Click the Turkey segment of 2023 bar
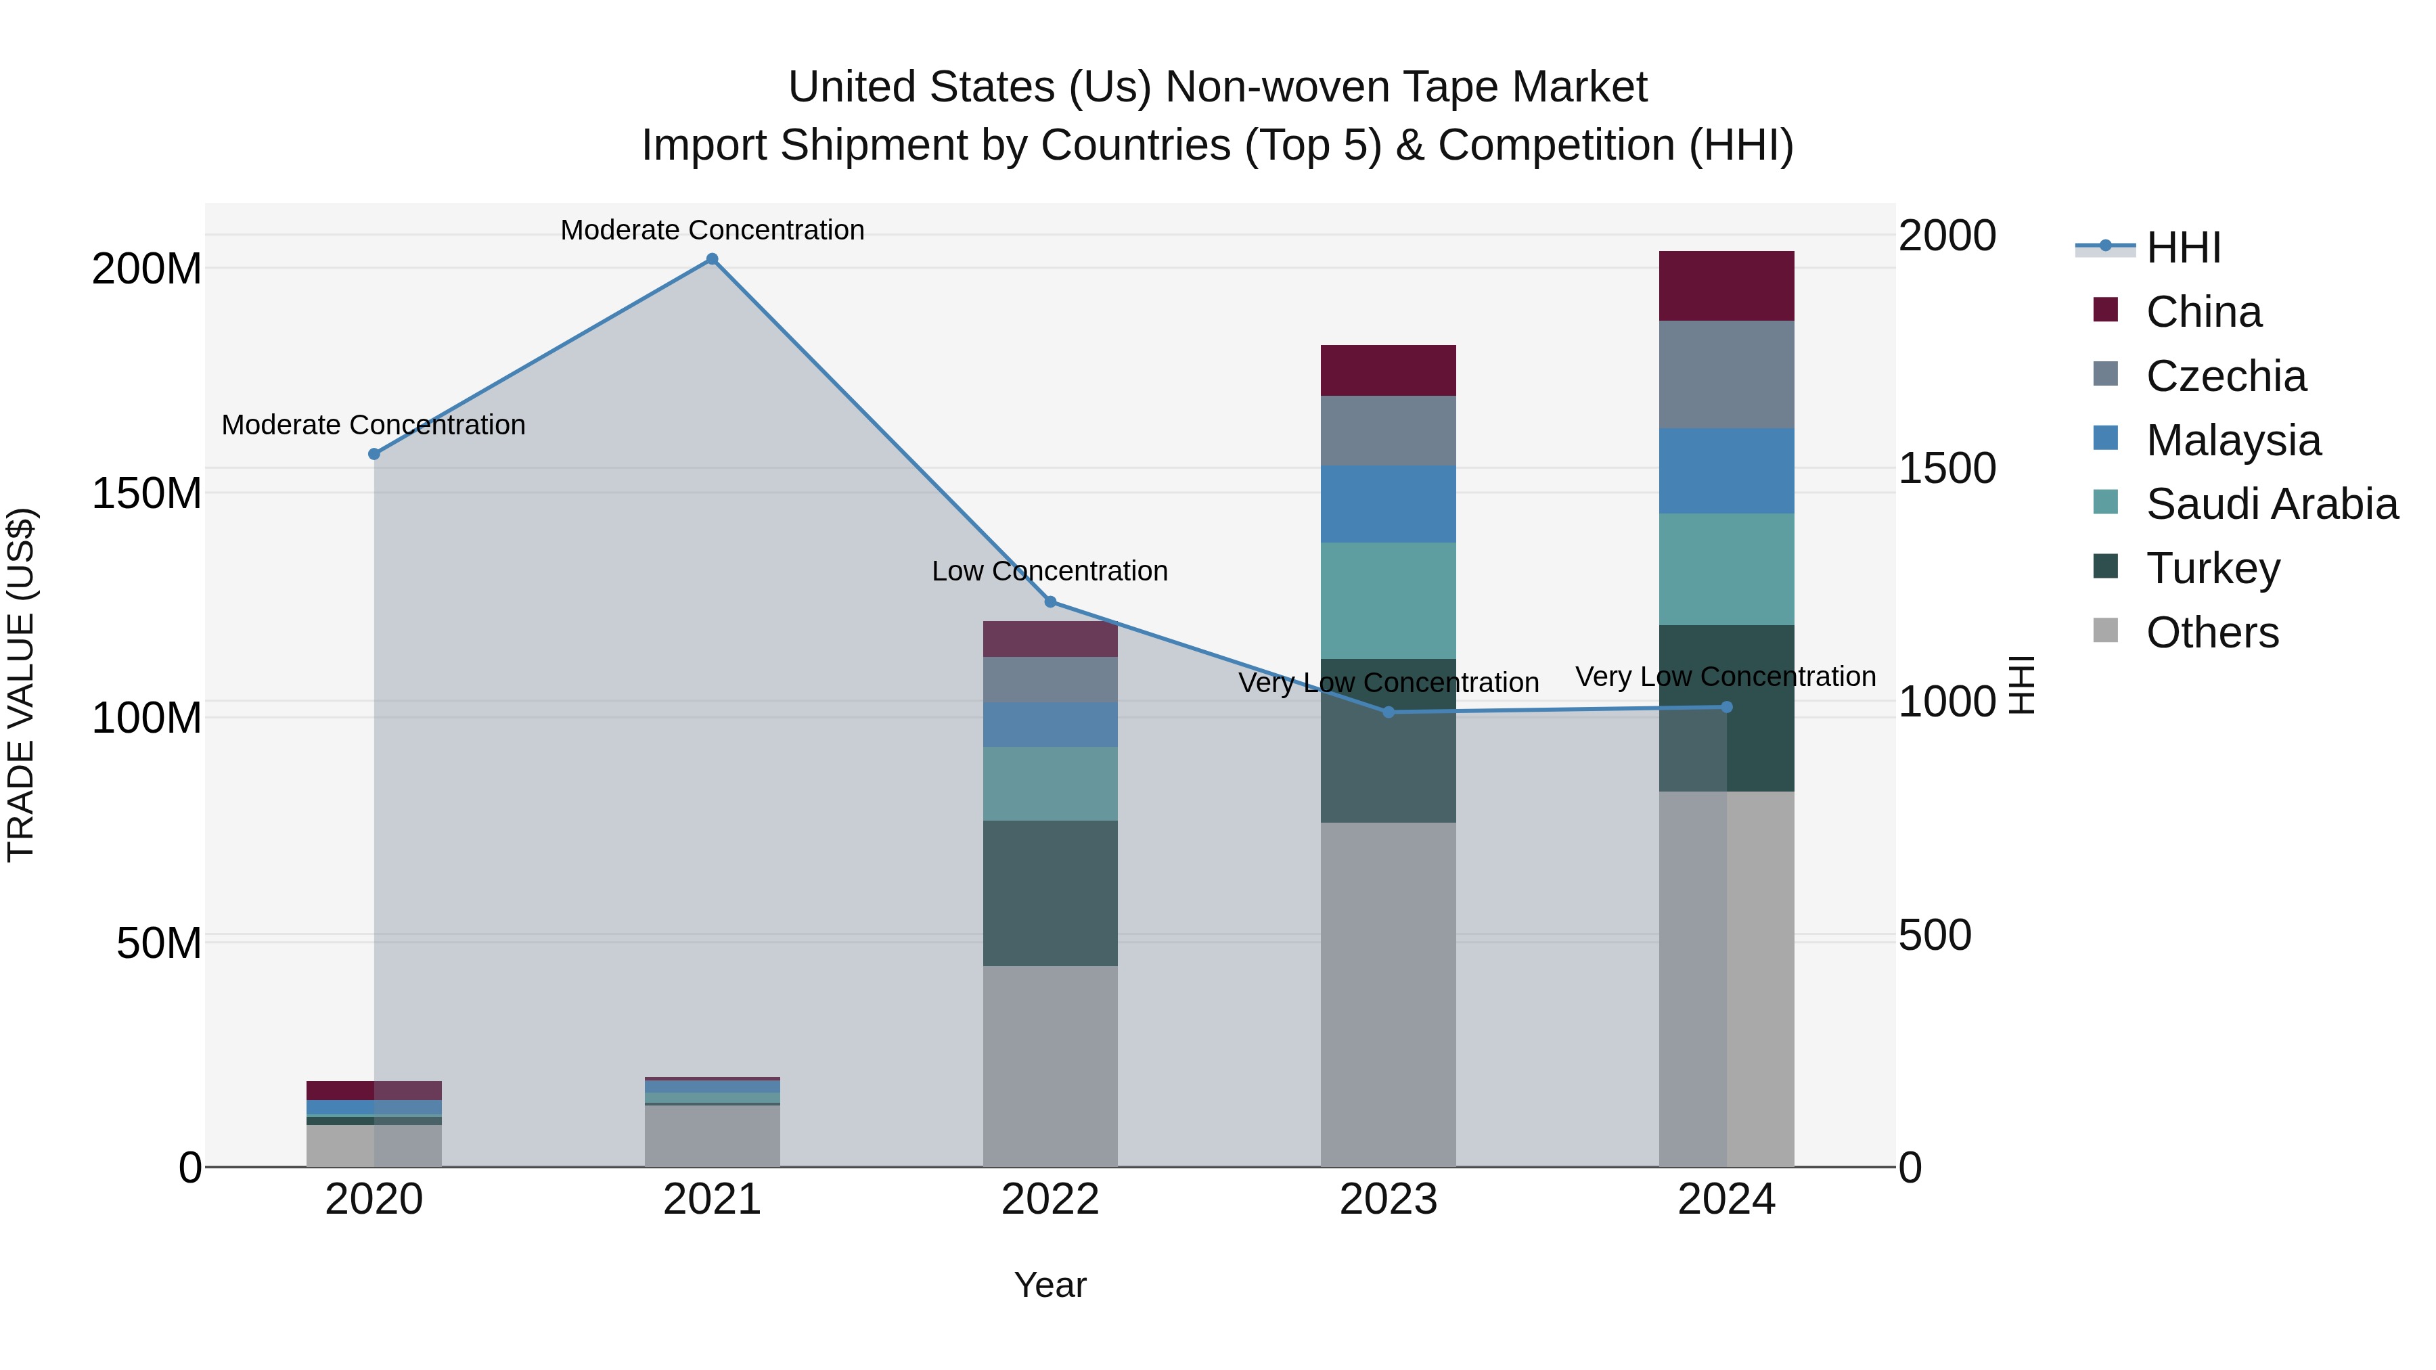This screenshot has width=2436, height=1370. [1389, 741]
